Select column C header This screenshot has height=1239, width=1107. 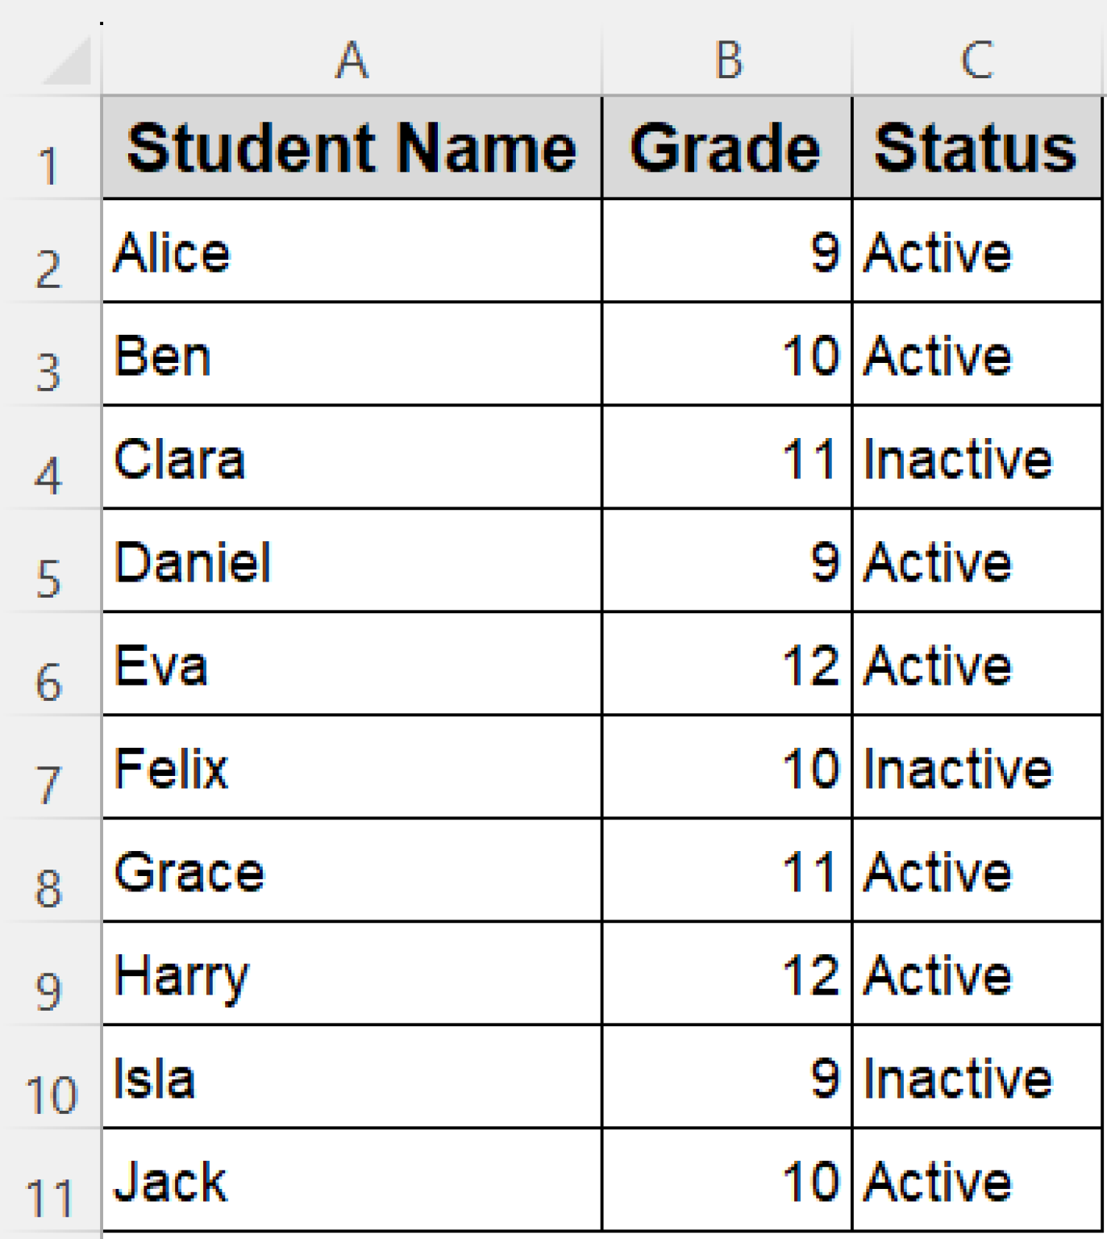[x=977, y=61]
